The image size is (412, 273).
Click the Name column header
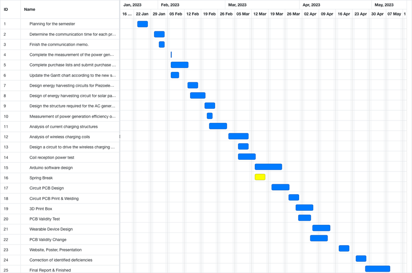(29, 9)
